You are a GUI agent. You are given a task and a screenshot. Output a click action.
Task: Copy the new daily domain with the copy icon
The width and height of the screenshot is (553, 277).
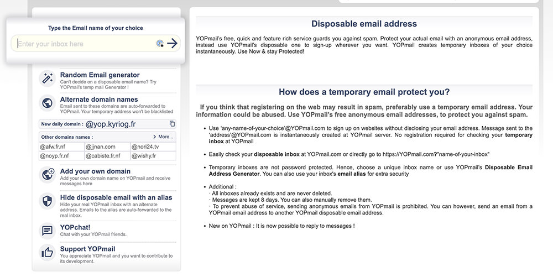(x=172, y=124)
